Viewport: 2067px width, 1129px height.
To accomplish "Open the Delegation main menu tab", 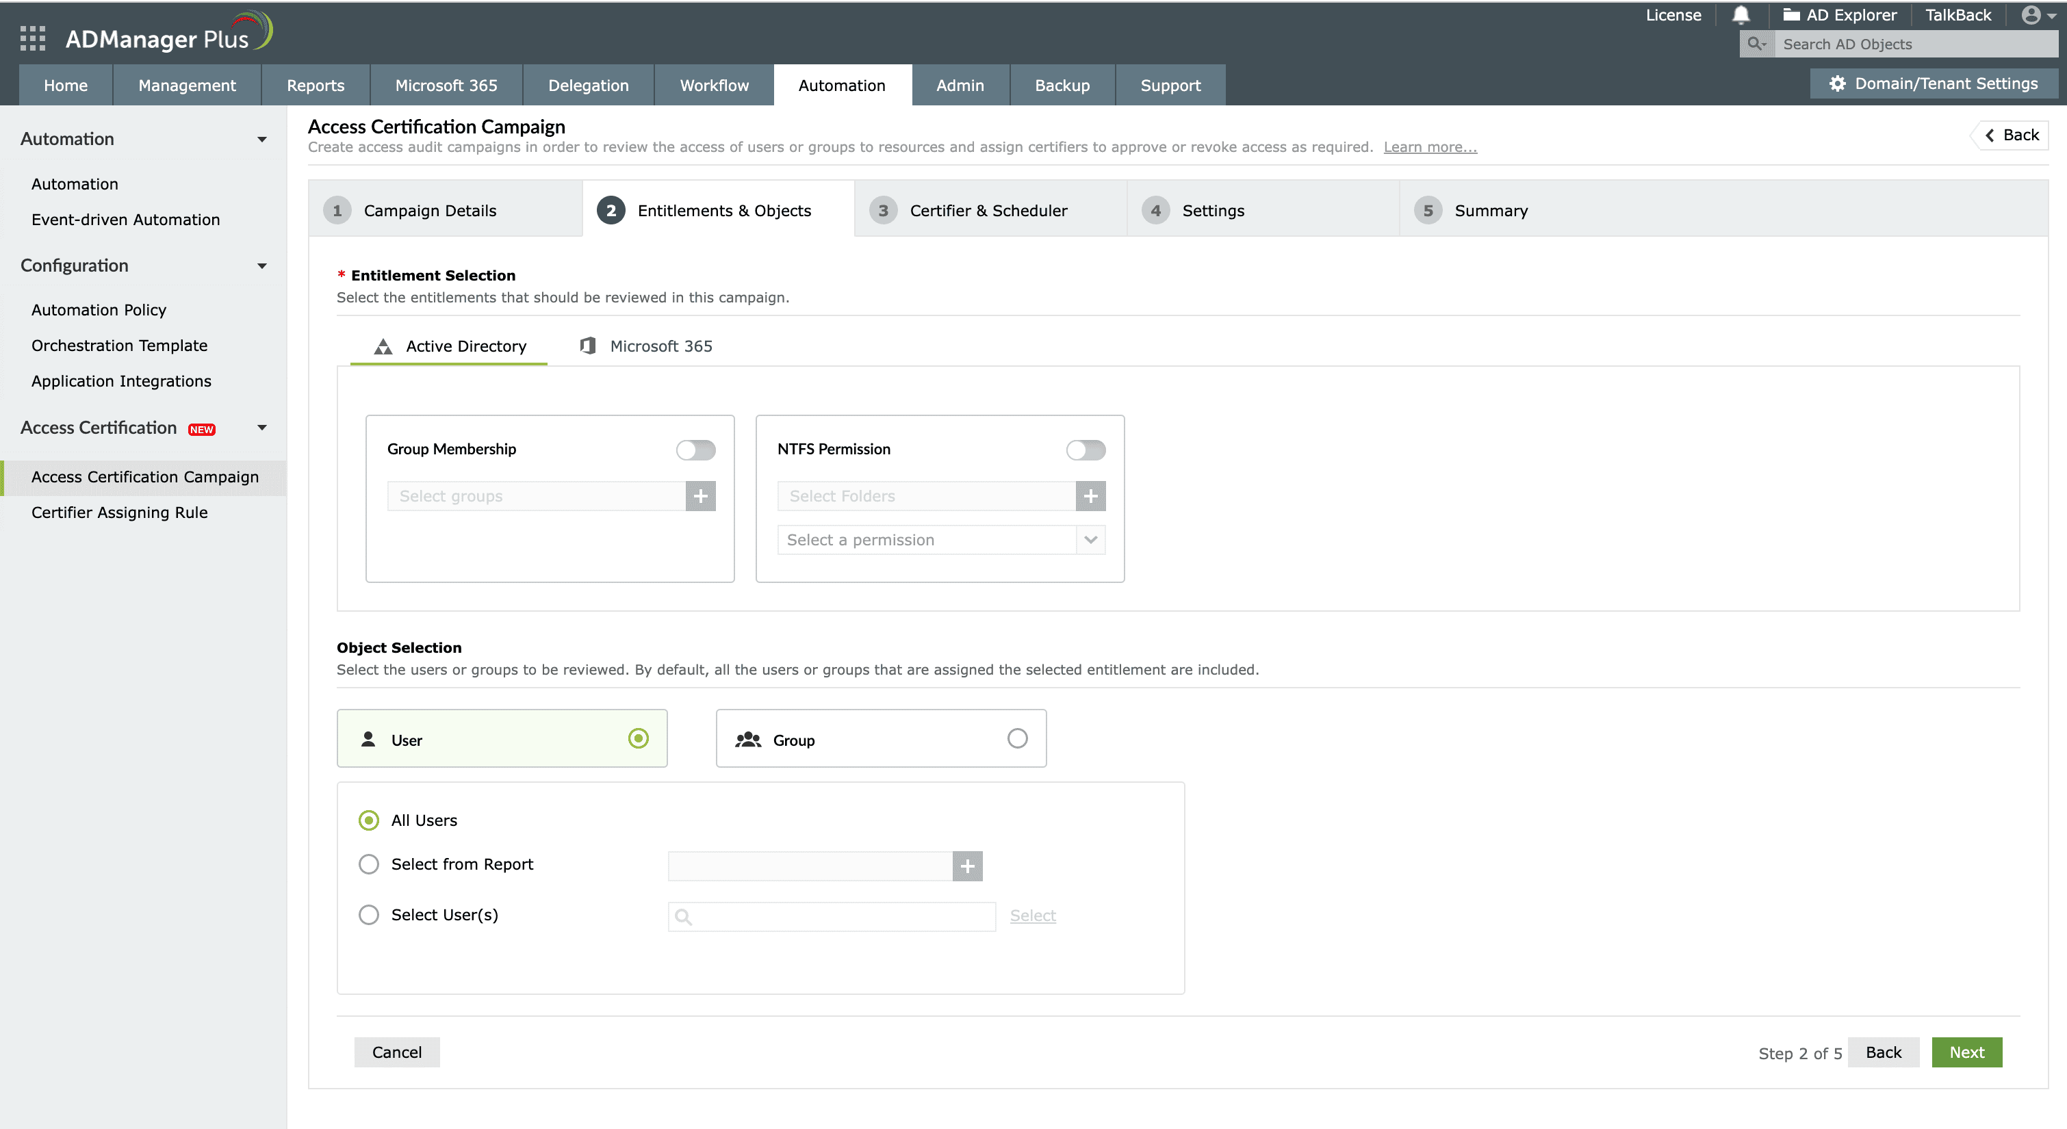I will (588, 85).
